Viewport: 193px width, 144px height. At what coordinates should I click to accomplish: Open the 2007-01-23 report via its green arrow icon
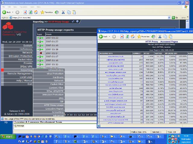[x=41, y=38]
